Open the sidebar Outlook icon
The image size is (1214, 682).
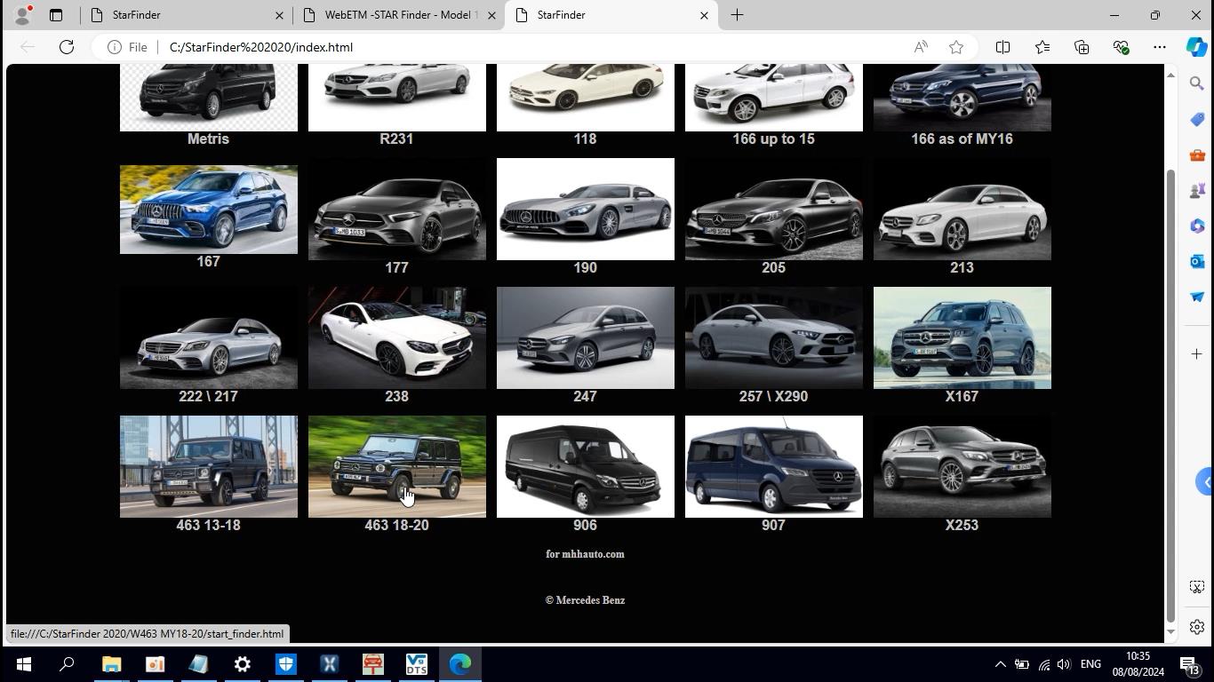pos(1196,261)
